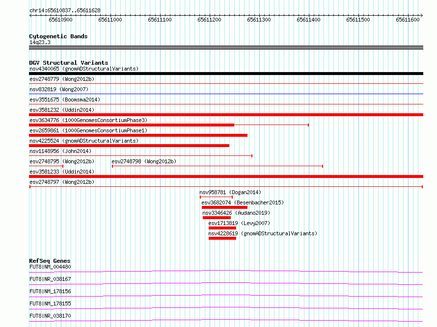Click ruler position 65611600
Image resolution: width=437 pixels, height=327 pixels.
(408, 20)
